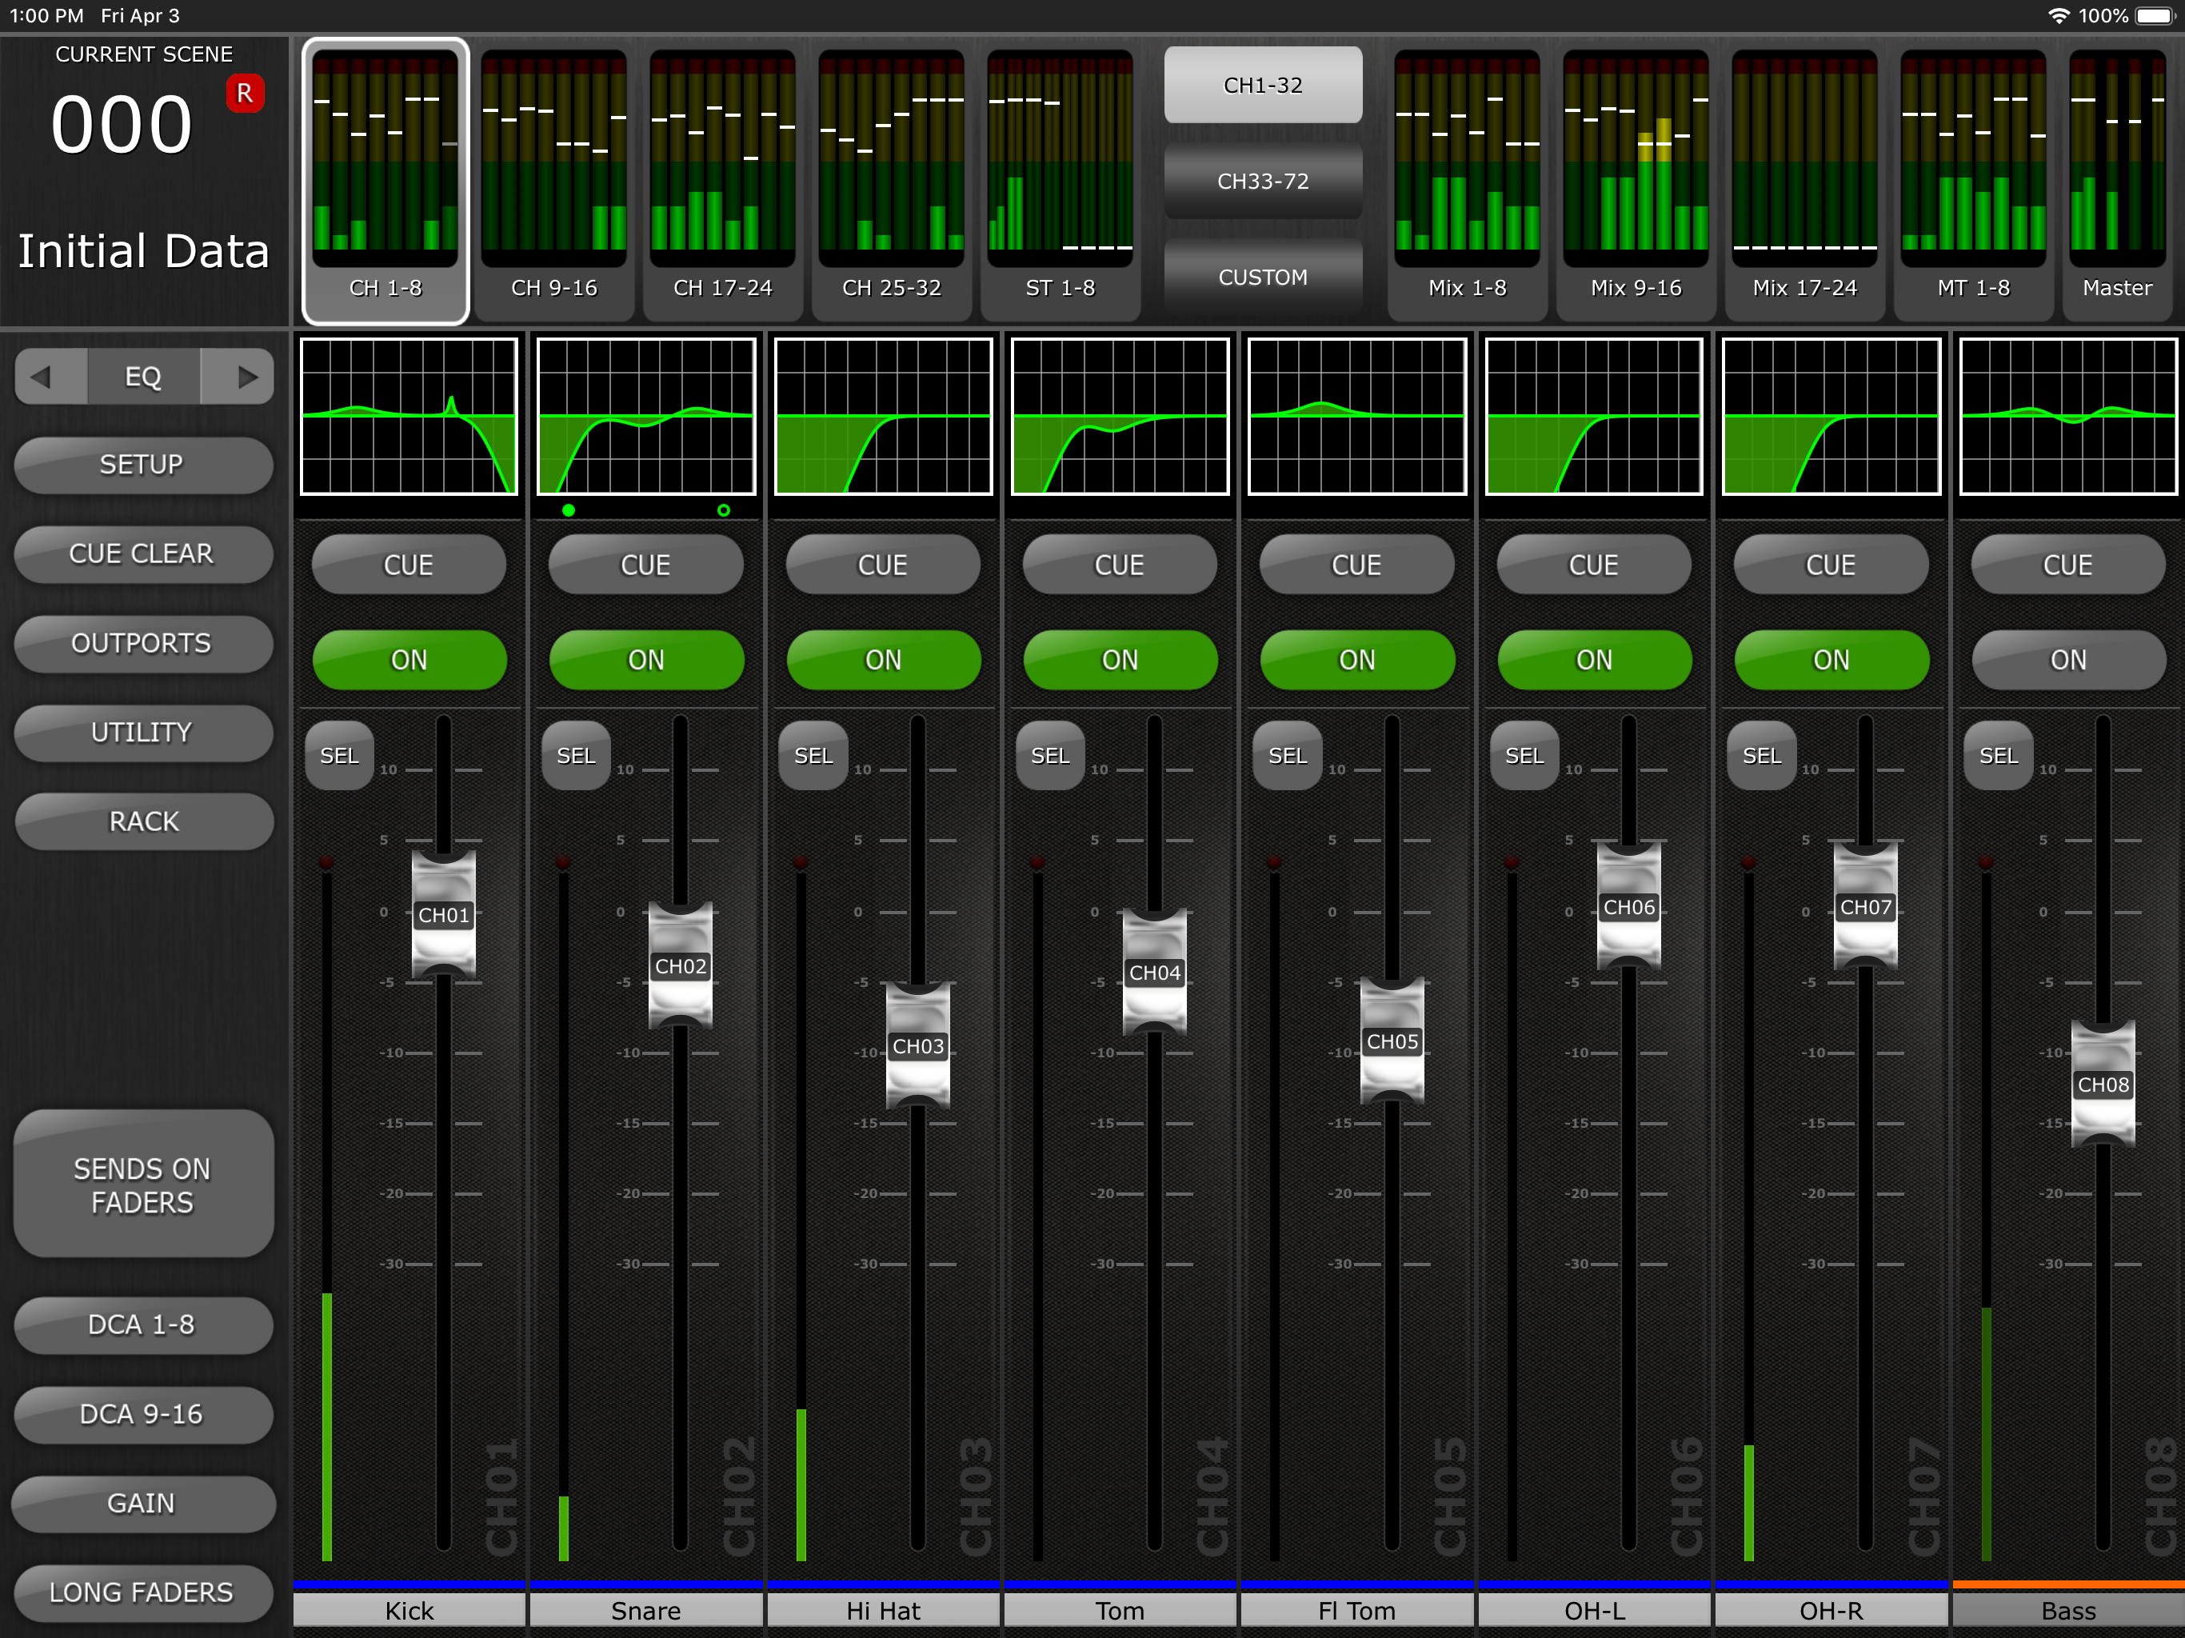Switch to the CUSTOM bank tab
This screenshot has height=1638, width=2185.
[x=1262, y=278]
